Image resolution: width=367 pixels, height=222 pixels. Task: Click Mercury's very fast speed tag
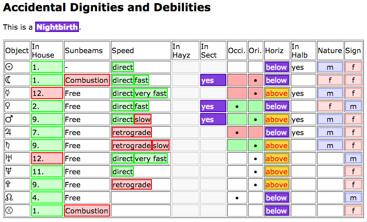(x=151, y=93)
